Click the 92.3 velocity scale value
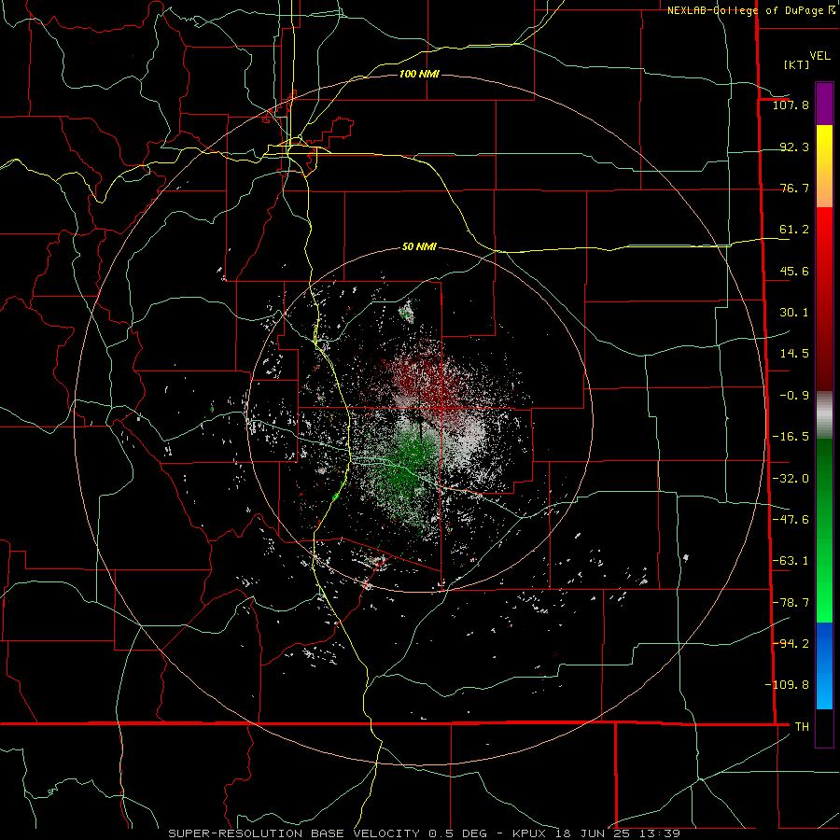The height and width of the screenshot is (840, 840). point(794,147)
